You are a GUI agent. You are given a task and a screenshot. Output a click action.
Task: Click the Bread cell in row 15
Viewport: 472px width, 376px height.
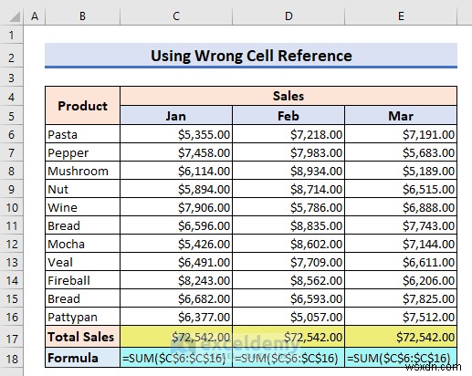pos(82,298)
